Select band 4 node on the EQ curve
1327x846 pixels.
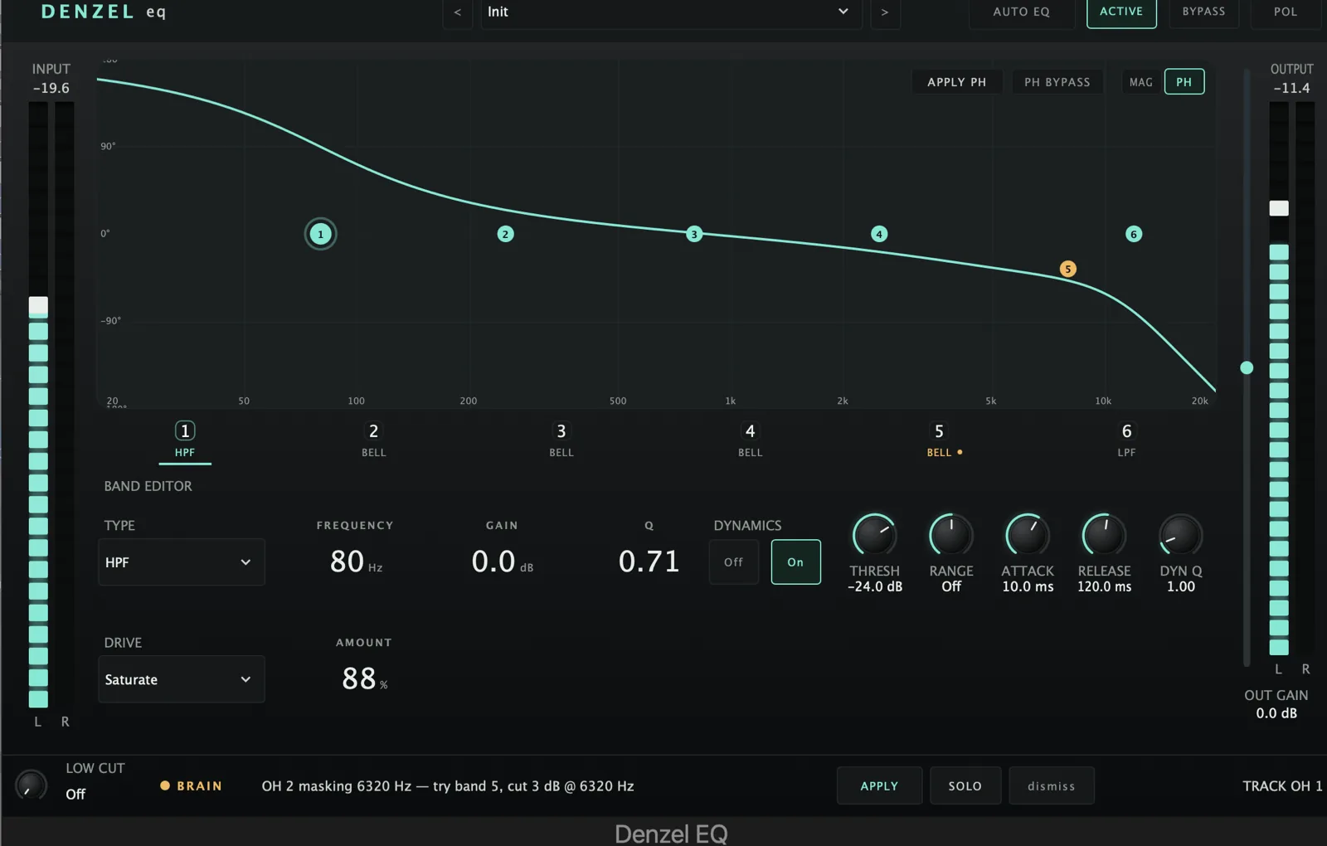[879, 234]
